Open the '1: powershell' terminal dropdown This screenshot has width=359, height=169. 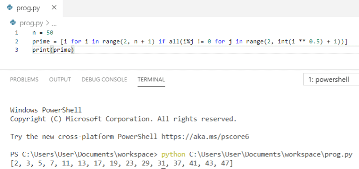tap(331, 79)
